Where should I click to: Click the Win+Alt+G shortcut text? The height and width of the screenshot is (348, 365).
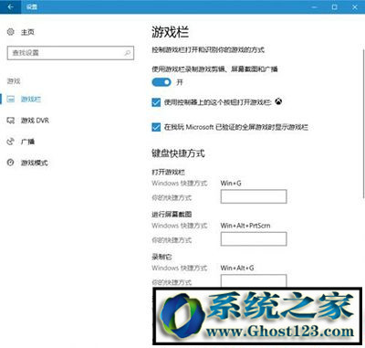(237, 268)
